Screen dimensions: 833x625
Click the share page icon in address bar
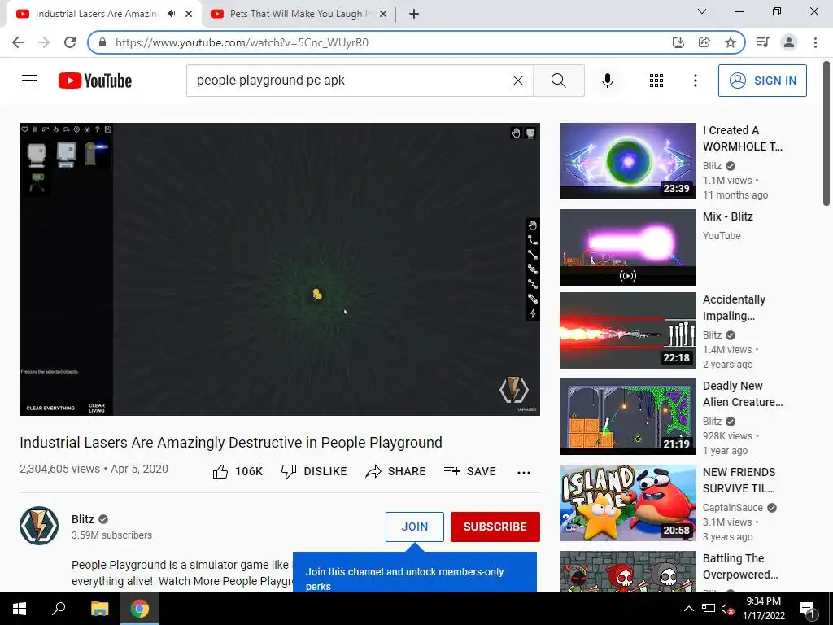click(704, 42)
